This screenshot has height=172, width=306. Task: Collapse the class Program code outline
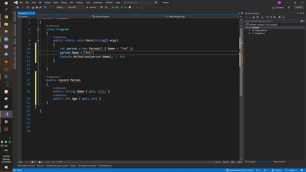(x=38, y=29)
